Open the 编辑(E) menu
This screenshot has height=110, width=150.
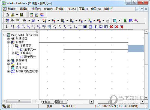[x=24, y=9]
